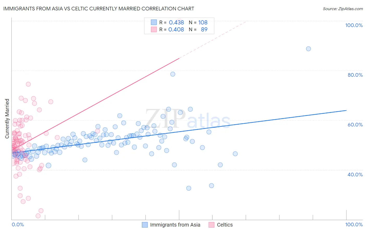Click the blue swatch beside R = 0.438
366x232 pixels.
[x=154, y=22]
